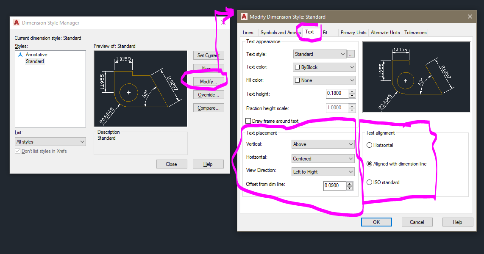Select the Horizontal text alignment option

[369, 145]
